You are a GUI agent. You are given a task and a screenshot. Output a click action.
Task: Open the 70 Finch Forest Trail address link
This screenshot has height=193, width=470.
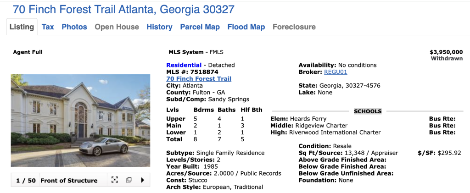pos(198,79)
